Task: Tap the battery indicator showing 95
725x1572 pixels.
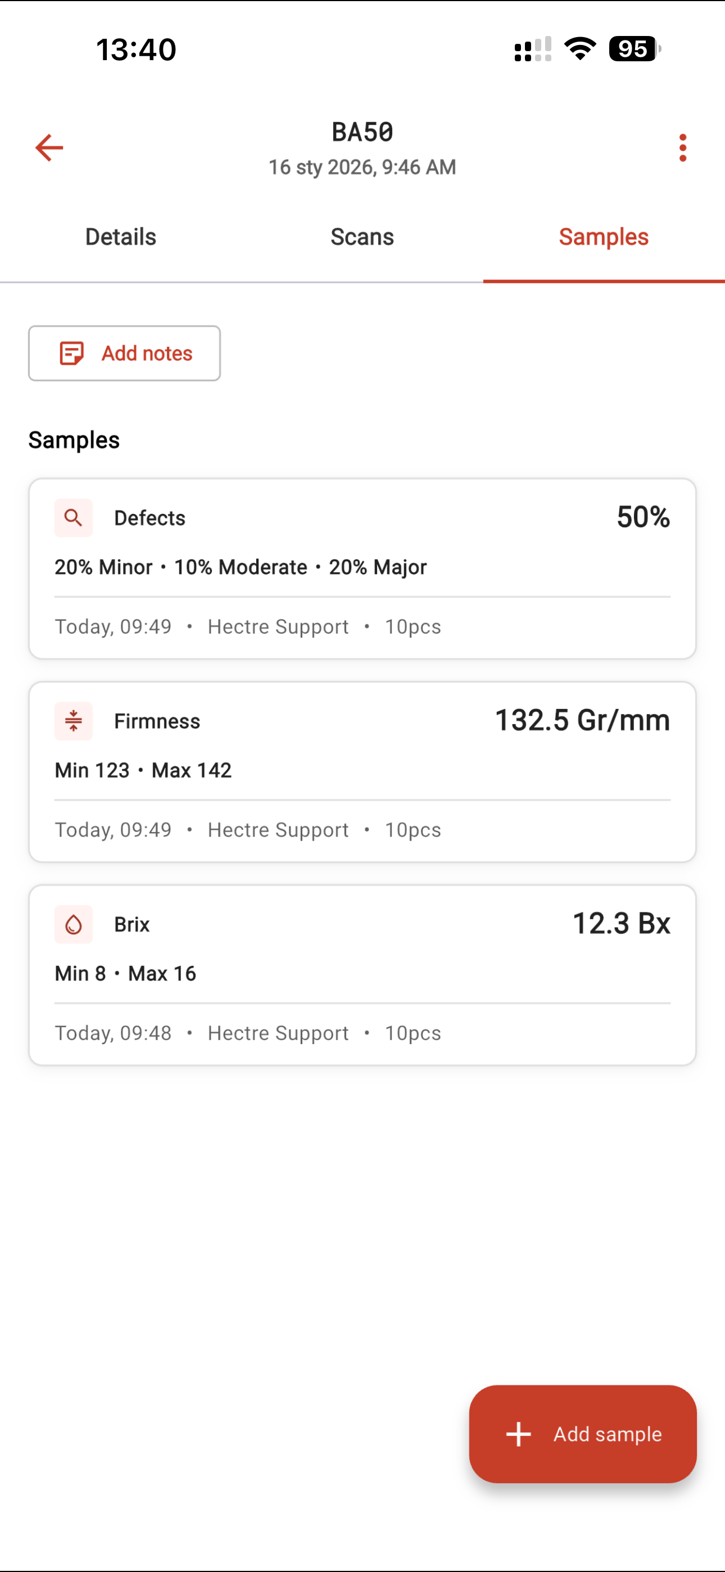Action: [634, 49]
